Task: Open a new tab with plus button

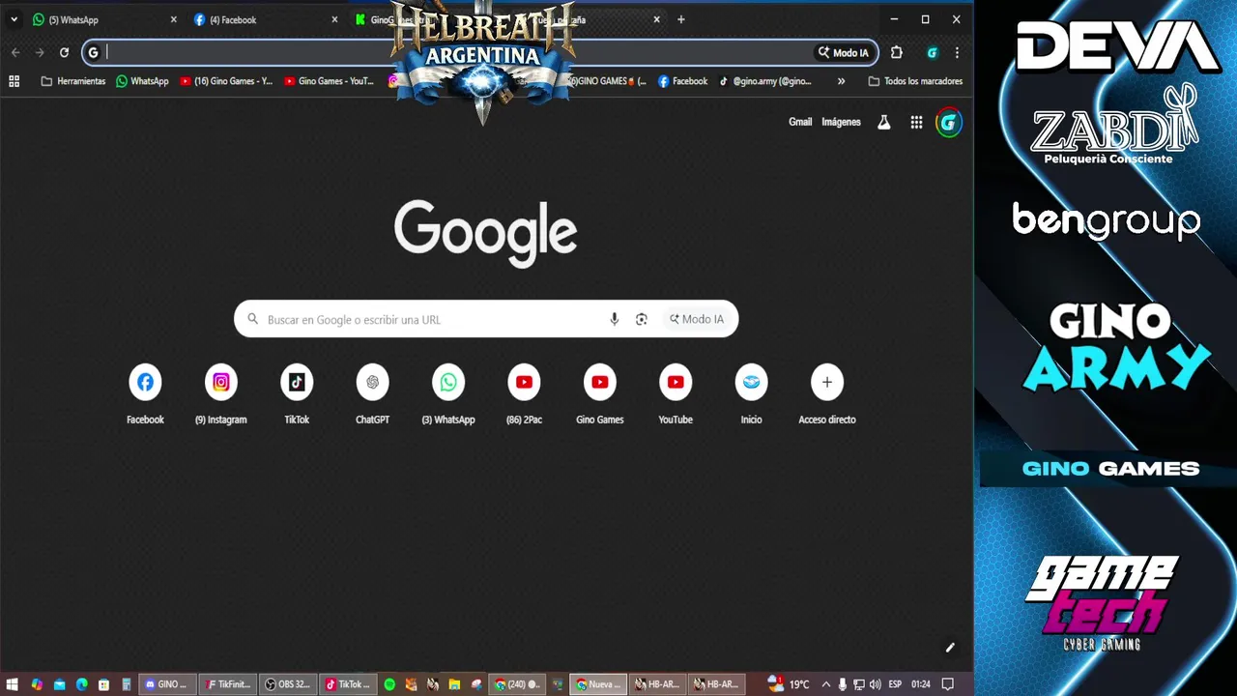Action: (x=681, y=19)
